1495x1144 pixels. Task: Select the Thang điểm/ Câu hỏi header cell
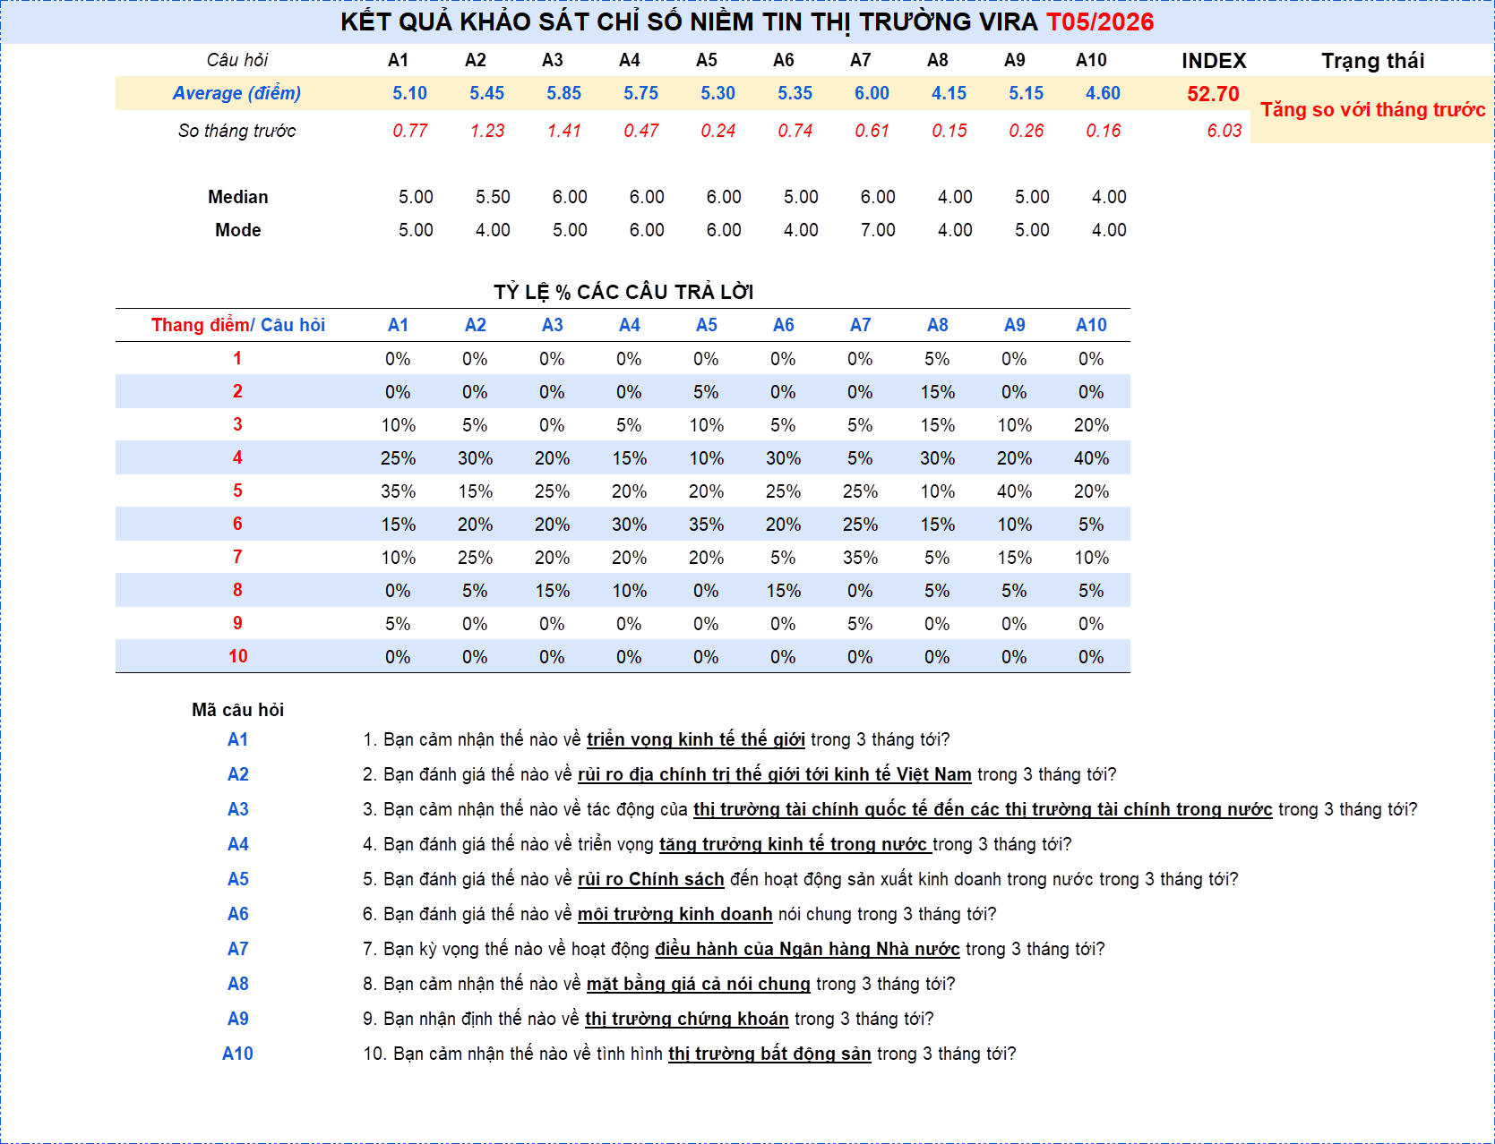(237, 325)
